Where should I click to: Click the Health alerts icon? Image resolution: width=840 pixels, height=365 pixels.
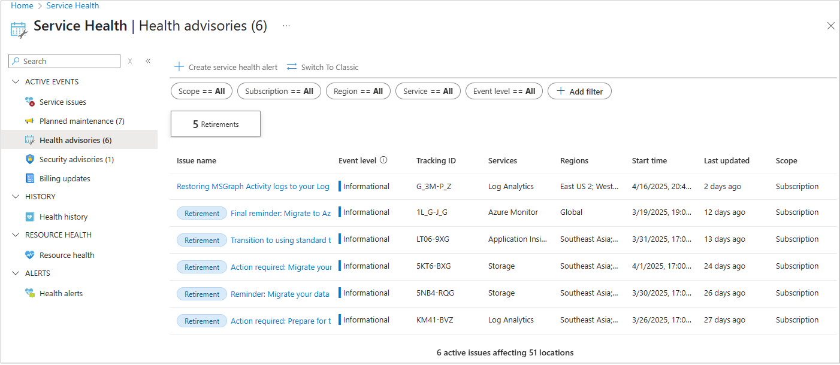tap(30, 293)
